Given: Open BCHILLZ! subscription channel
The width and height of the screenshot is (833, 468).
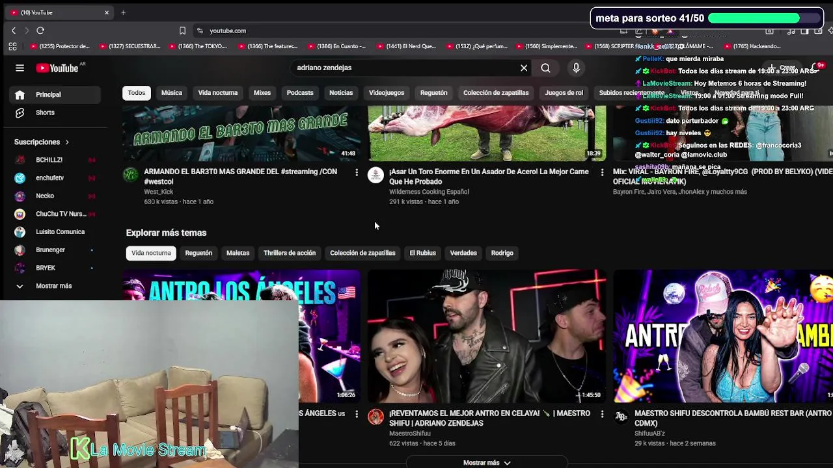Looking at the screenshot, I should pos(55,160).
